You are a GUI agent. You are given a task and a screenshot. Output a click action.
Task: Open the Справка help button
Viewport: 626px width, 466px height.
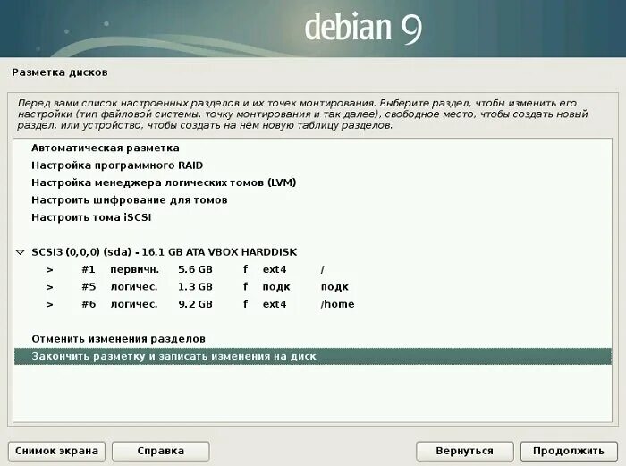(160, 451)
